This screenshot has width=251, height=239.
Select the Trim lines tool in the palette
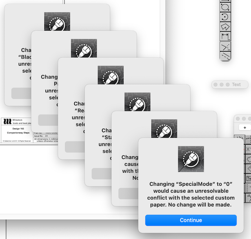(225, 47)
